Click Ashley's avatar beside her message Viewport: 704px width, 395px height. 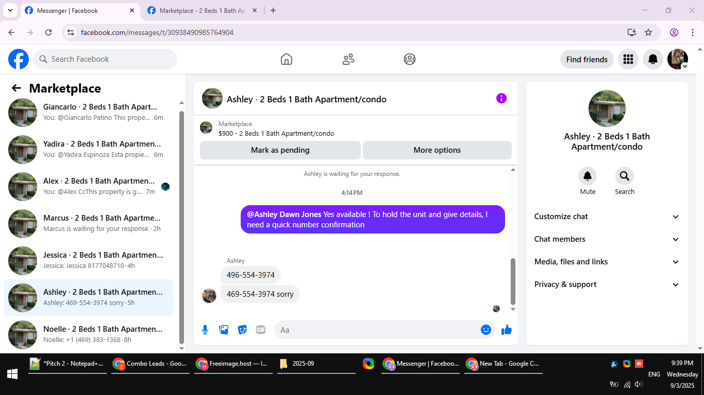(209, 296)
